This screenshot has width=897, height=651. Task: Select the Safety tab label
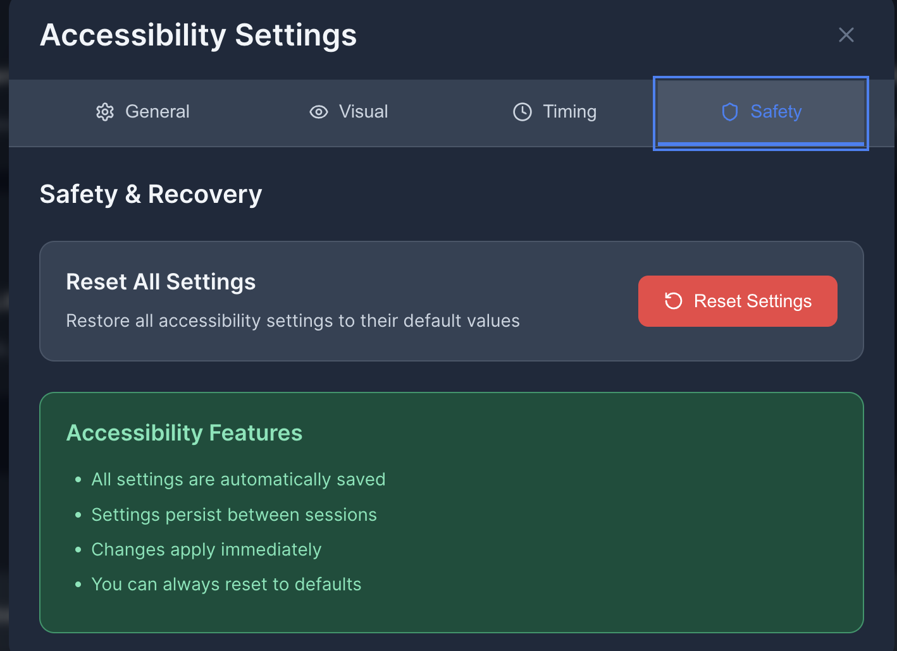(x=776, y=112)
